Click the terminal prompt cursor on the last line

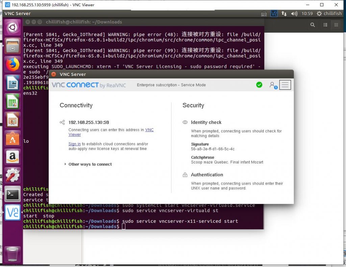coord(124,226)
